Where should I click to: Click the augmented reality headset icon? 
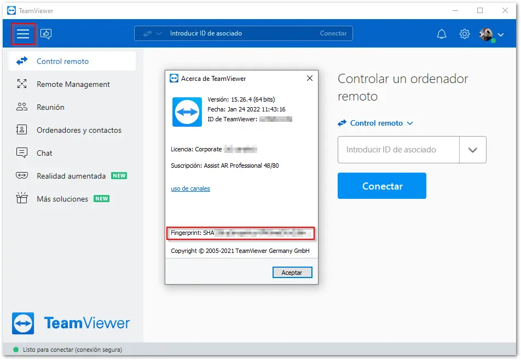[x=22, y=175]
